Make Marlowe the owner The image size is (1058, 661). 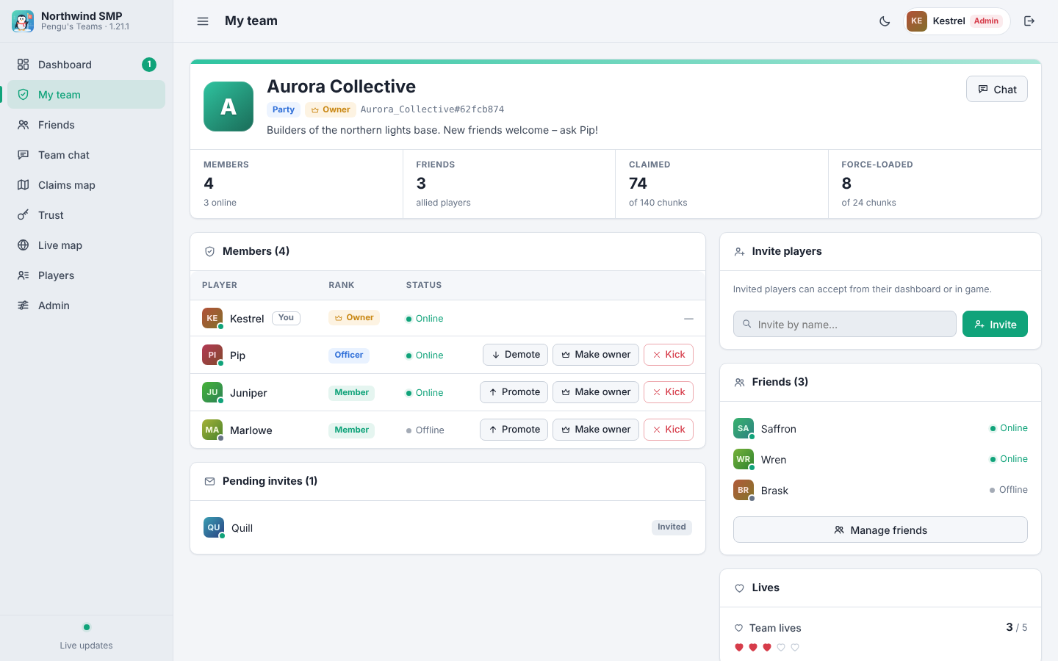[596, 430]
